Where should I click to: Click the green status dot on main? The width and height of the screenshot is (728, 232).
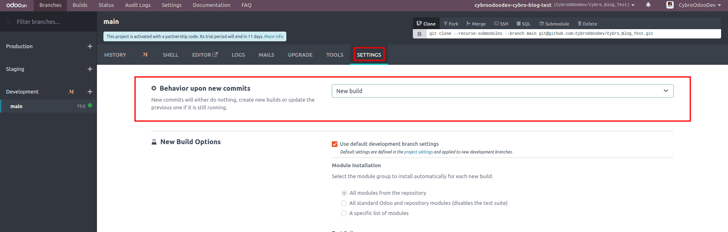90,106
